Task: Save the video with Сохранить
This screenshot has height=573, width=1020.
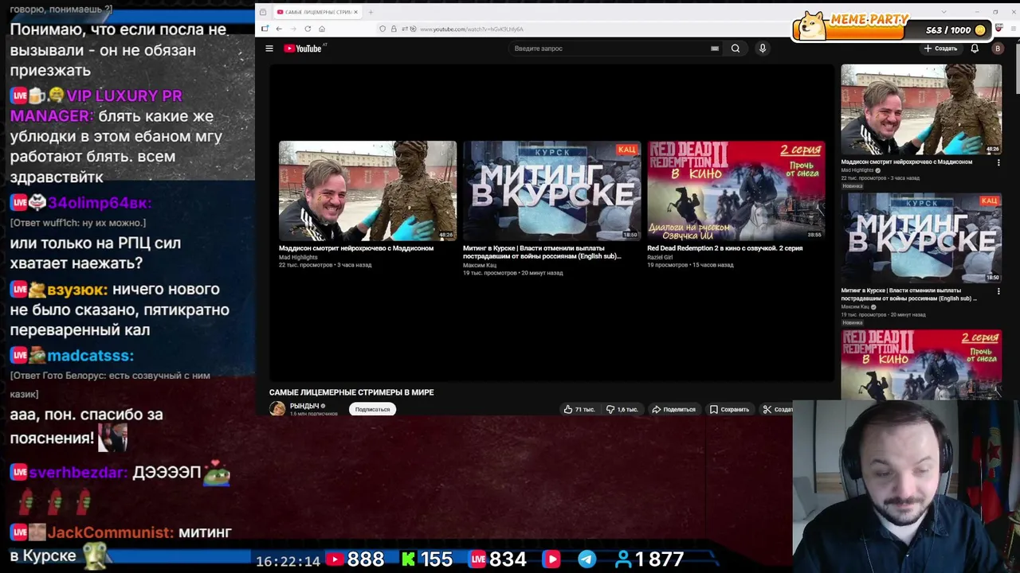Action: point(730,409)
